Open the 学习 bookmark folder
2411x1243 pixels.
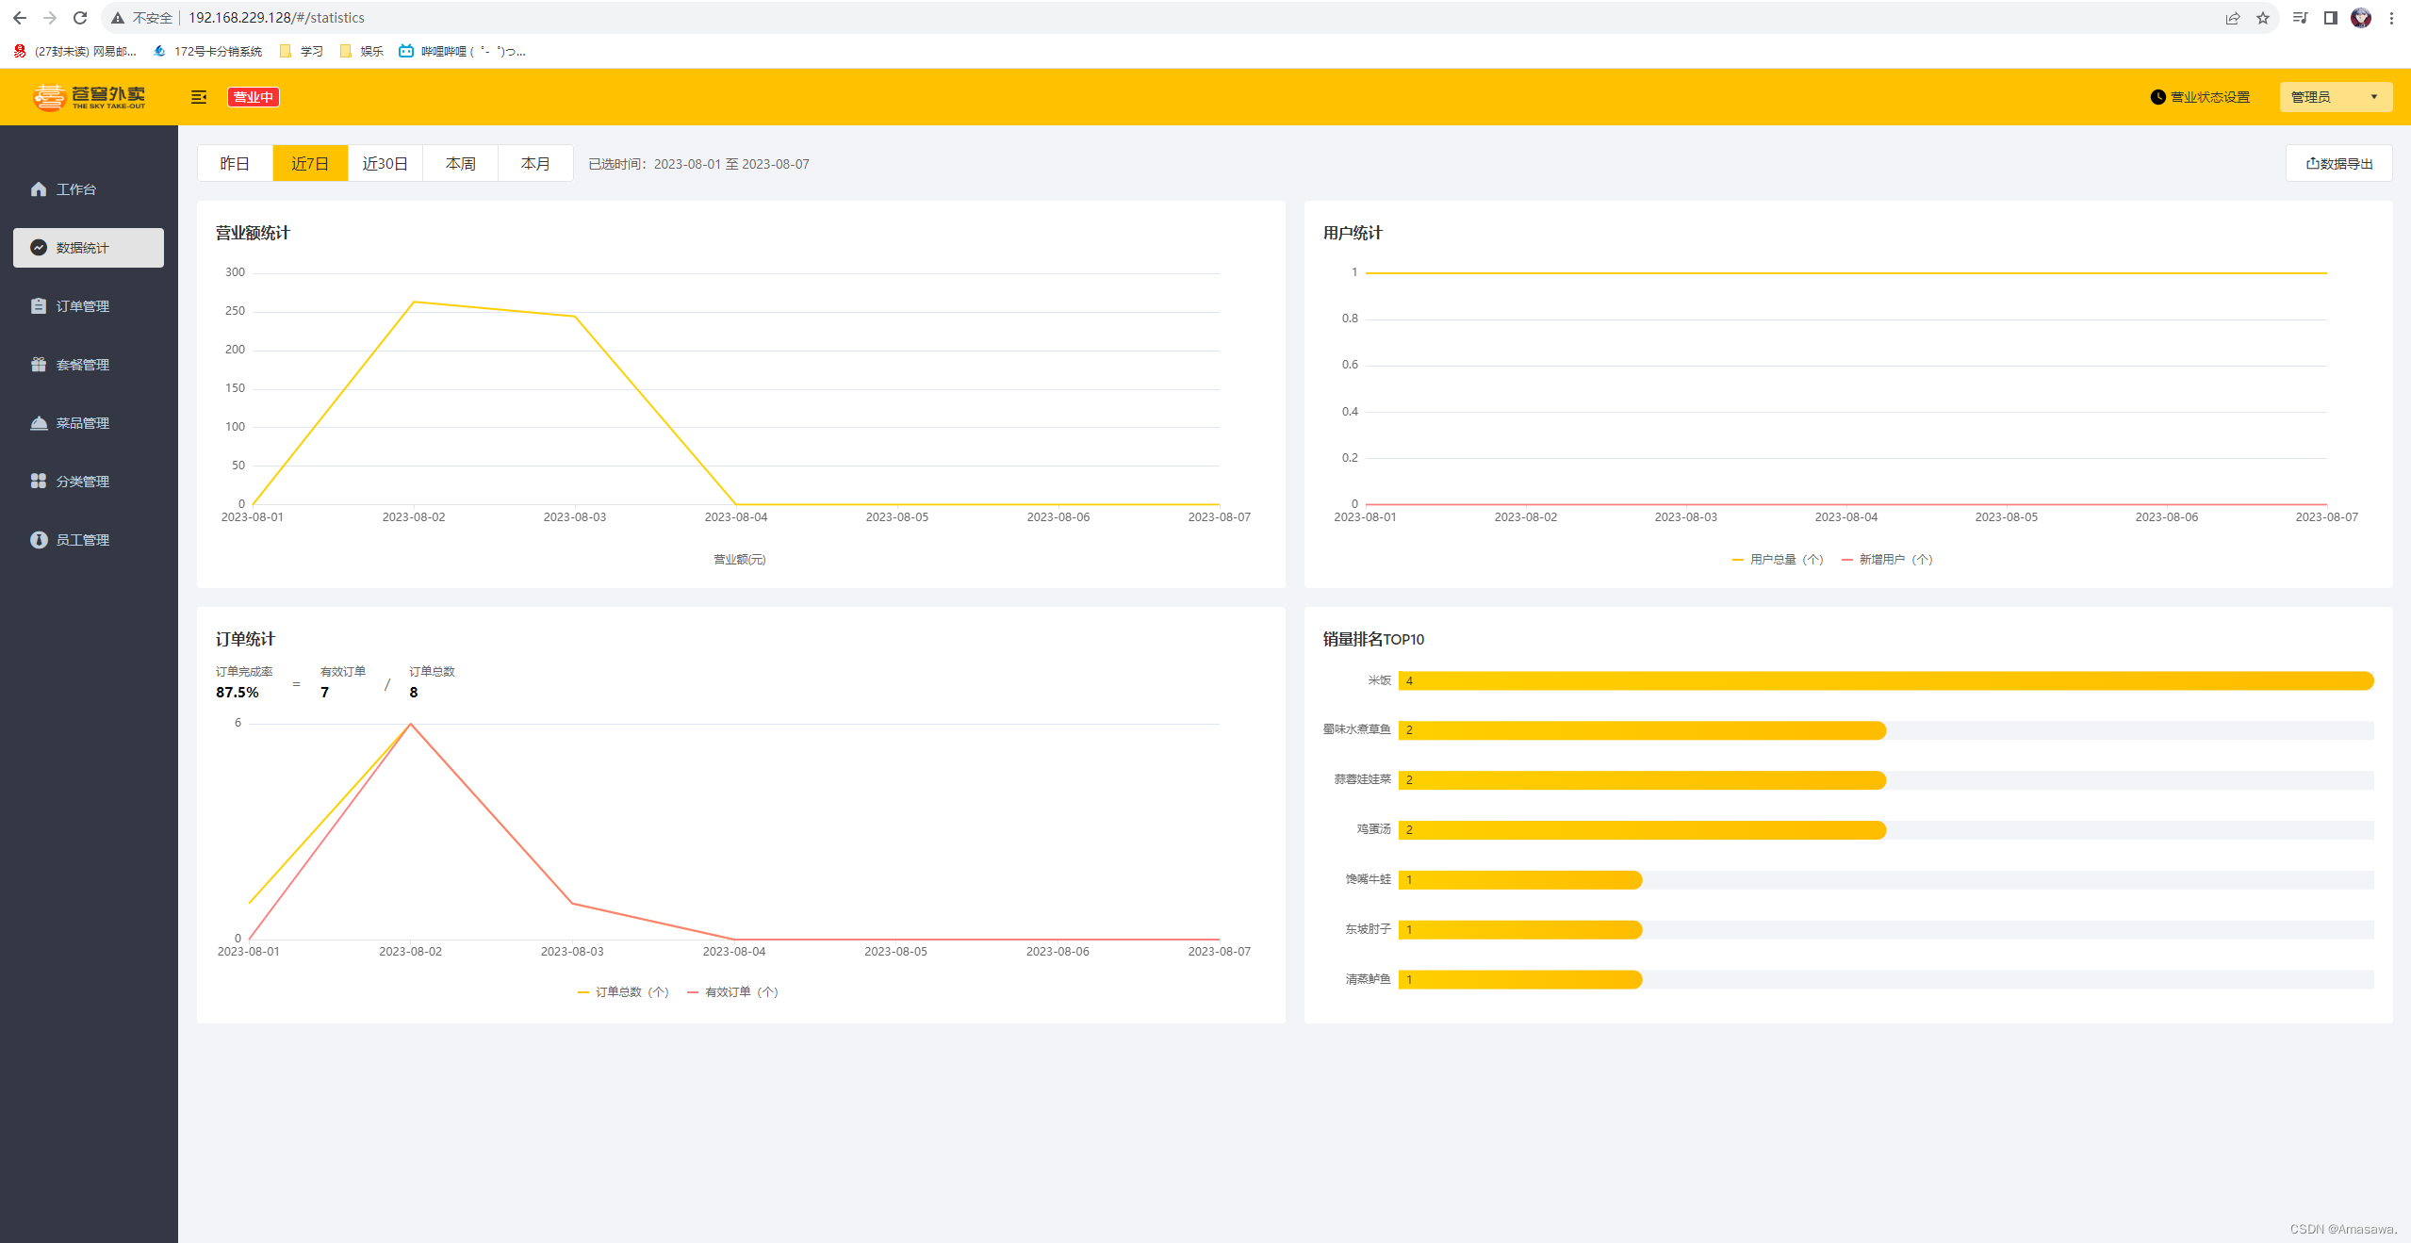(302, 51)
